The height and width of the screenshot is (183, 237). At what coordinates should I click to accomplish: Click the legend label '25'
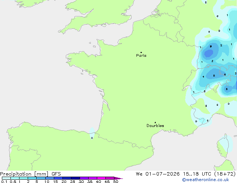[x=73, y=182]
